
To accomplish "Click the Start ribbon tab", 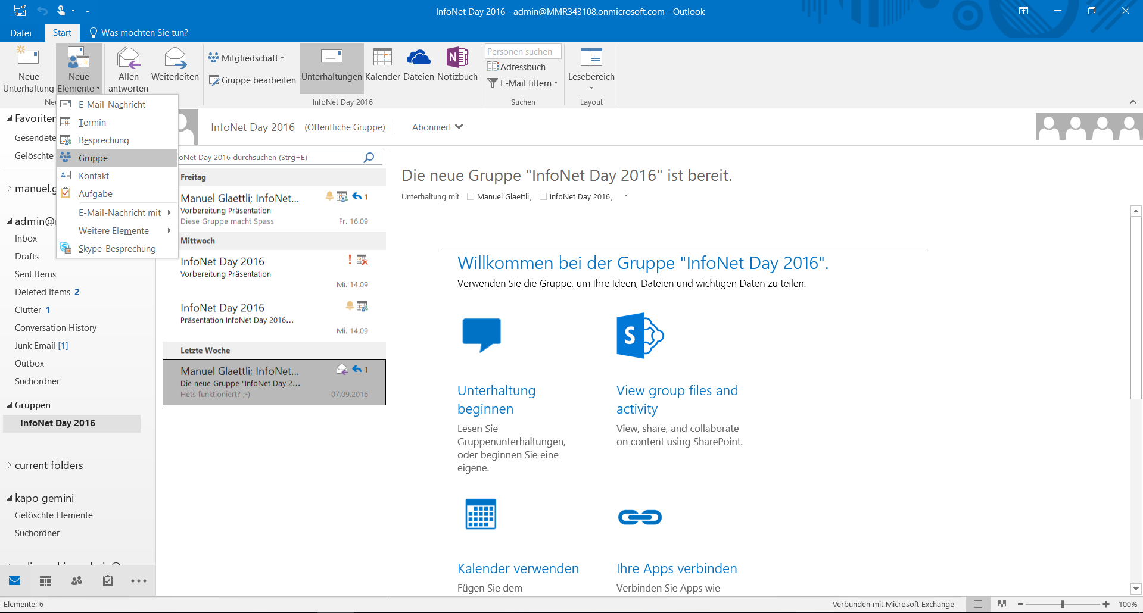I will [x=62, y=33].
